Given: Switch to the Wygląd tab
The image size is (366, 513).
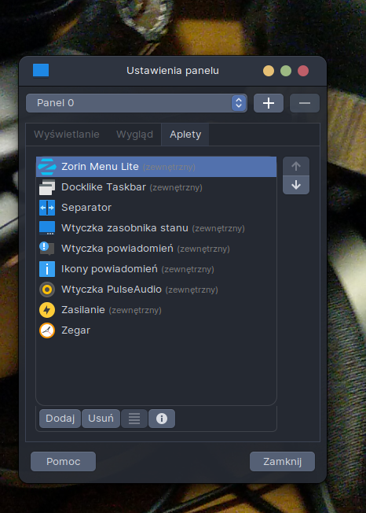Looking at the screenshot, I should [134, 135].
